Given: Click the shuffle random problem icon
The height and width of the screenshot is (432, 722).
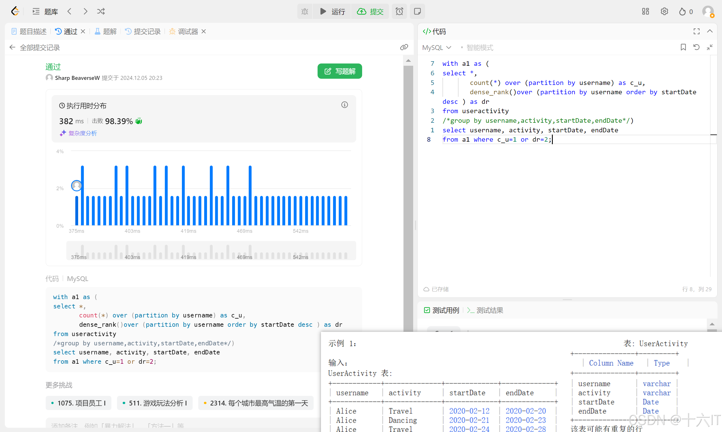Looking at the screenshot, I should pyautogui.click(x=101, y=11).
